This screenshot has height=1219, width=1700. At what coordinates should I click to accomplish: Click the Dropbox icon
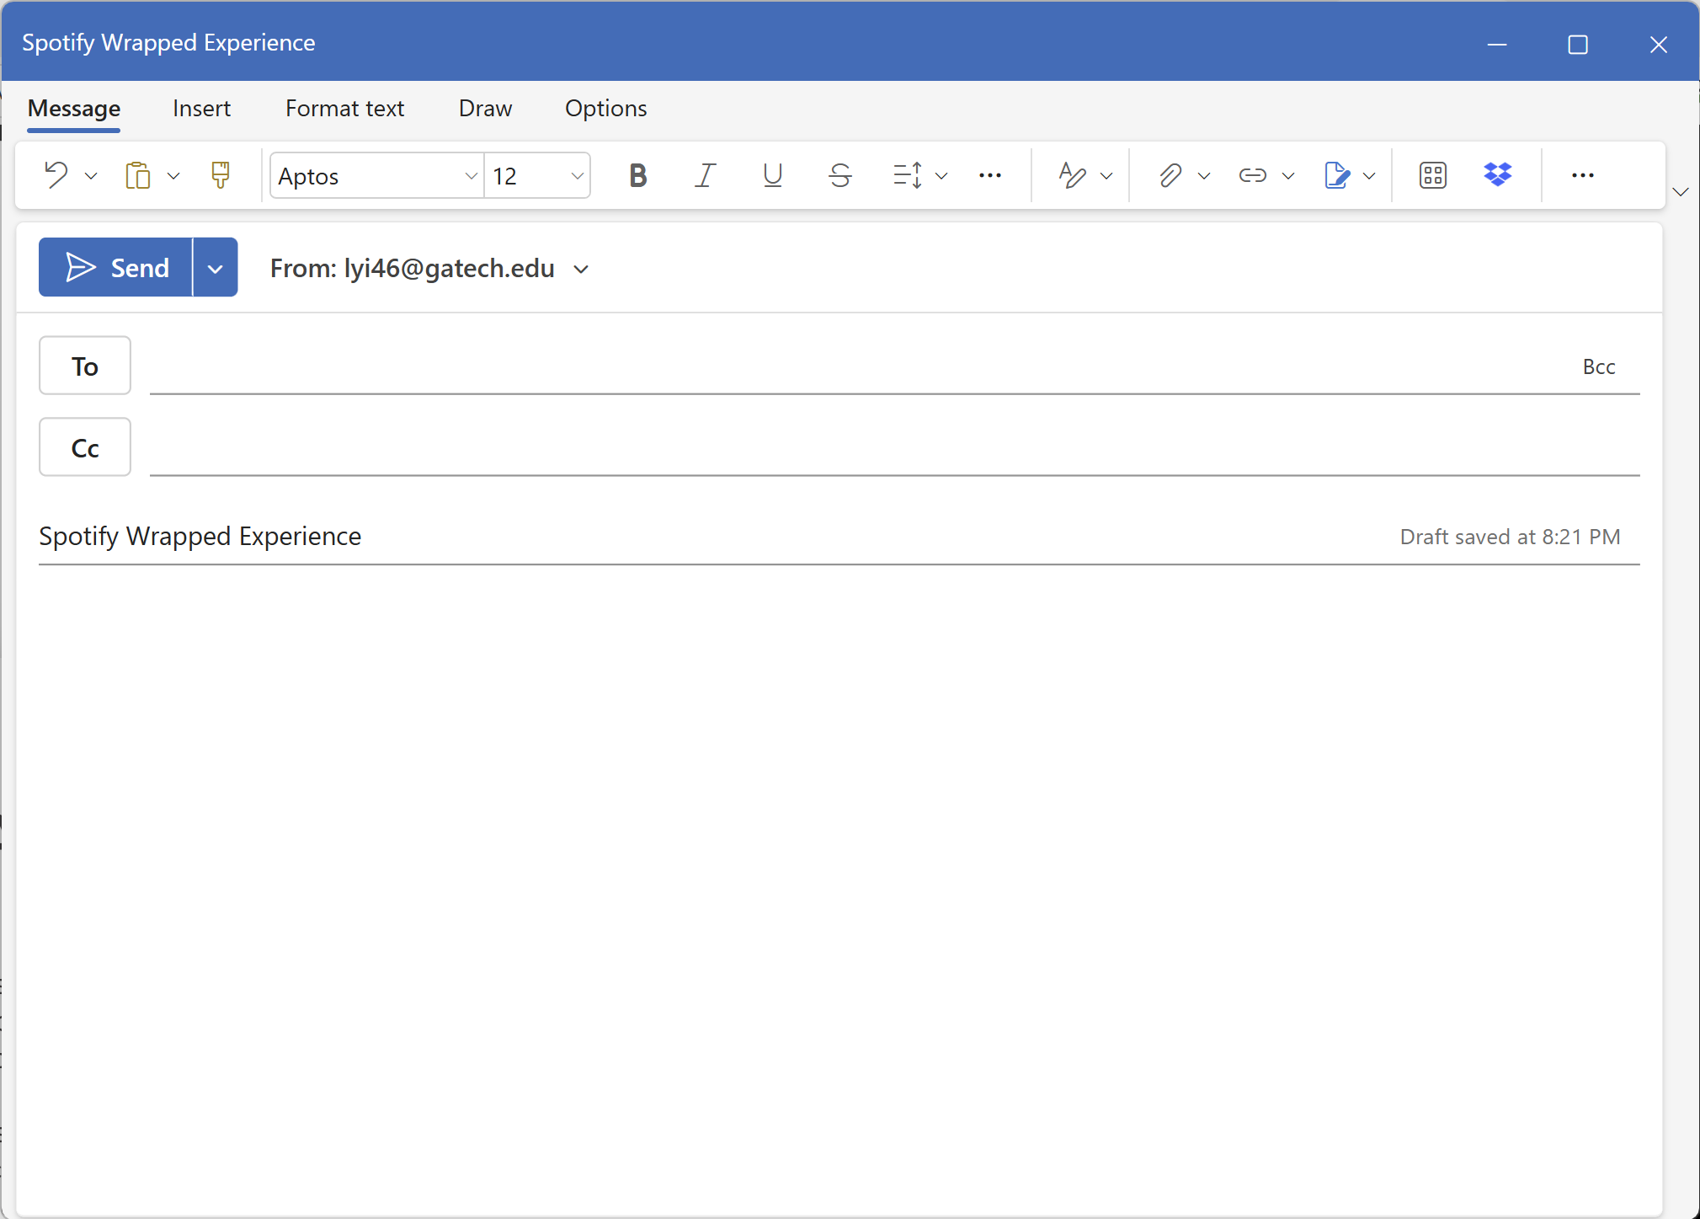[1497, 174]
